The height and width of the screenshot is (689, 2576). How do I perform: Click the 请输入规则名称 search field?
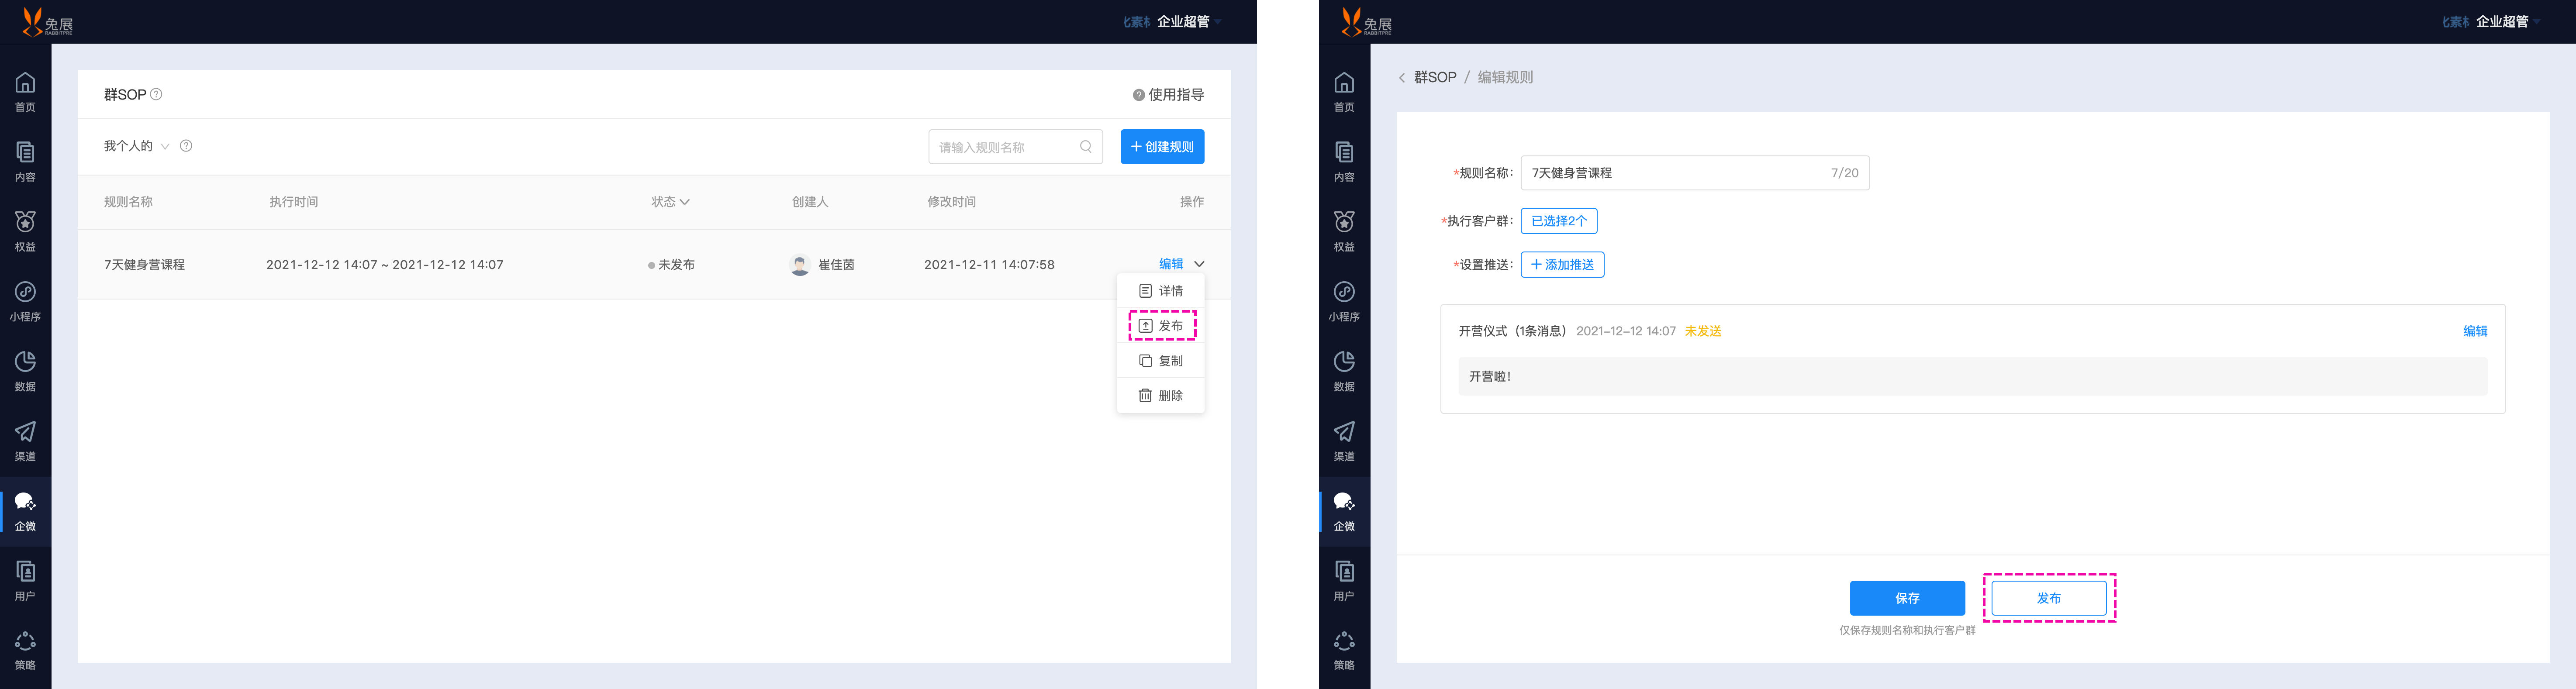(x=1015, y=147)
